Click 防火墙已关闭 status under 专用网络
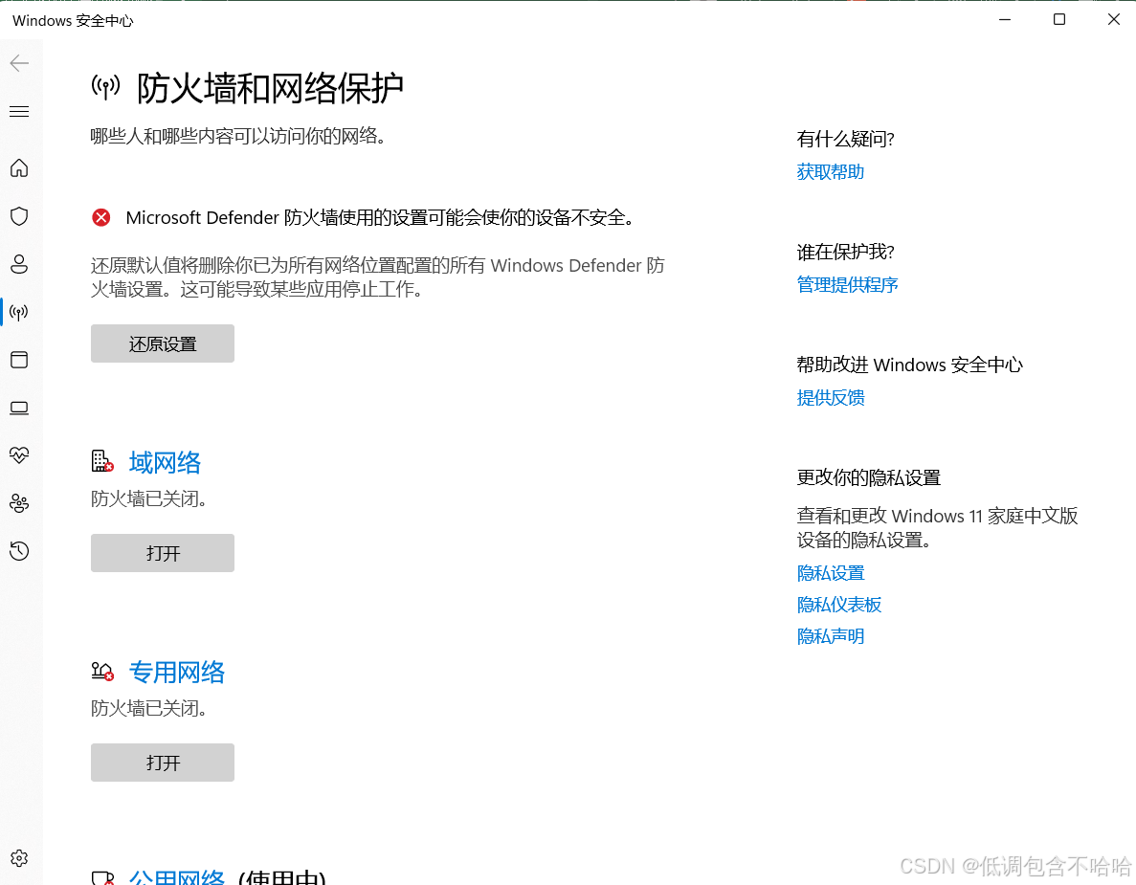This screenshot has width=1136, height=885. [149, 708]
